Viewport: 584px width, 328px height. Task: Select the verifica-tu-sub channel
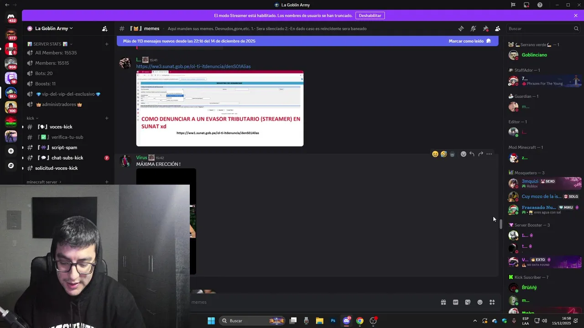tap(68, 137)
